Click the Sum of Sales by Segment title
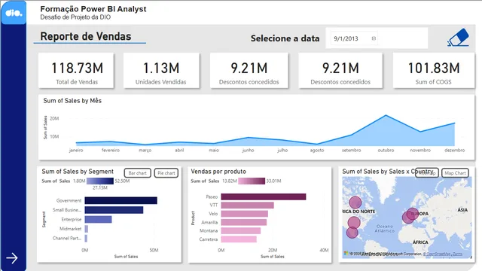The image size is (482, 271). (78, 172)
